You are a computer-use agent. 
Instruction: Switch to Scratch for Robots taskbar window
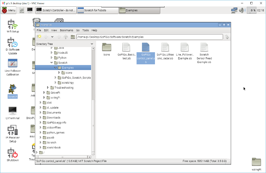(98, 10)
